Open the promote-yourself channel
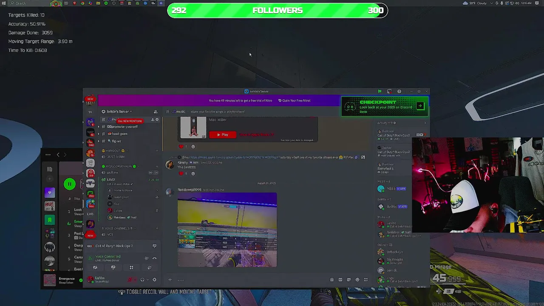 point(122,127)
